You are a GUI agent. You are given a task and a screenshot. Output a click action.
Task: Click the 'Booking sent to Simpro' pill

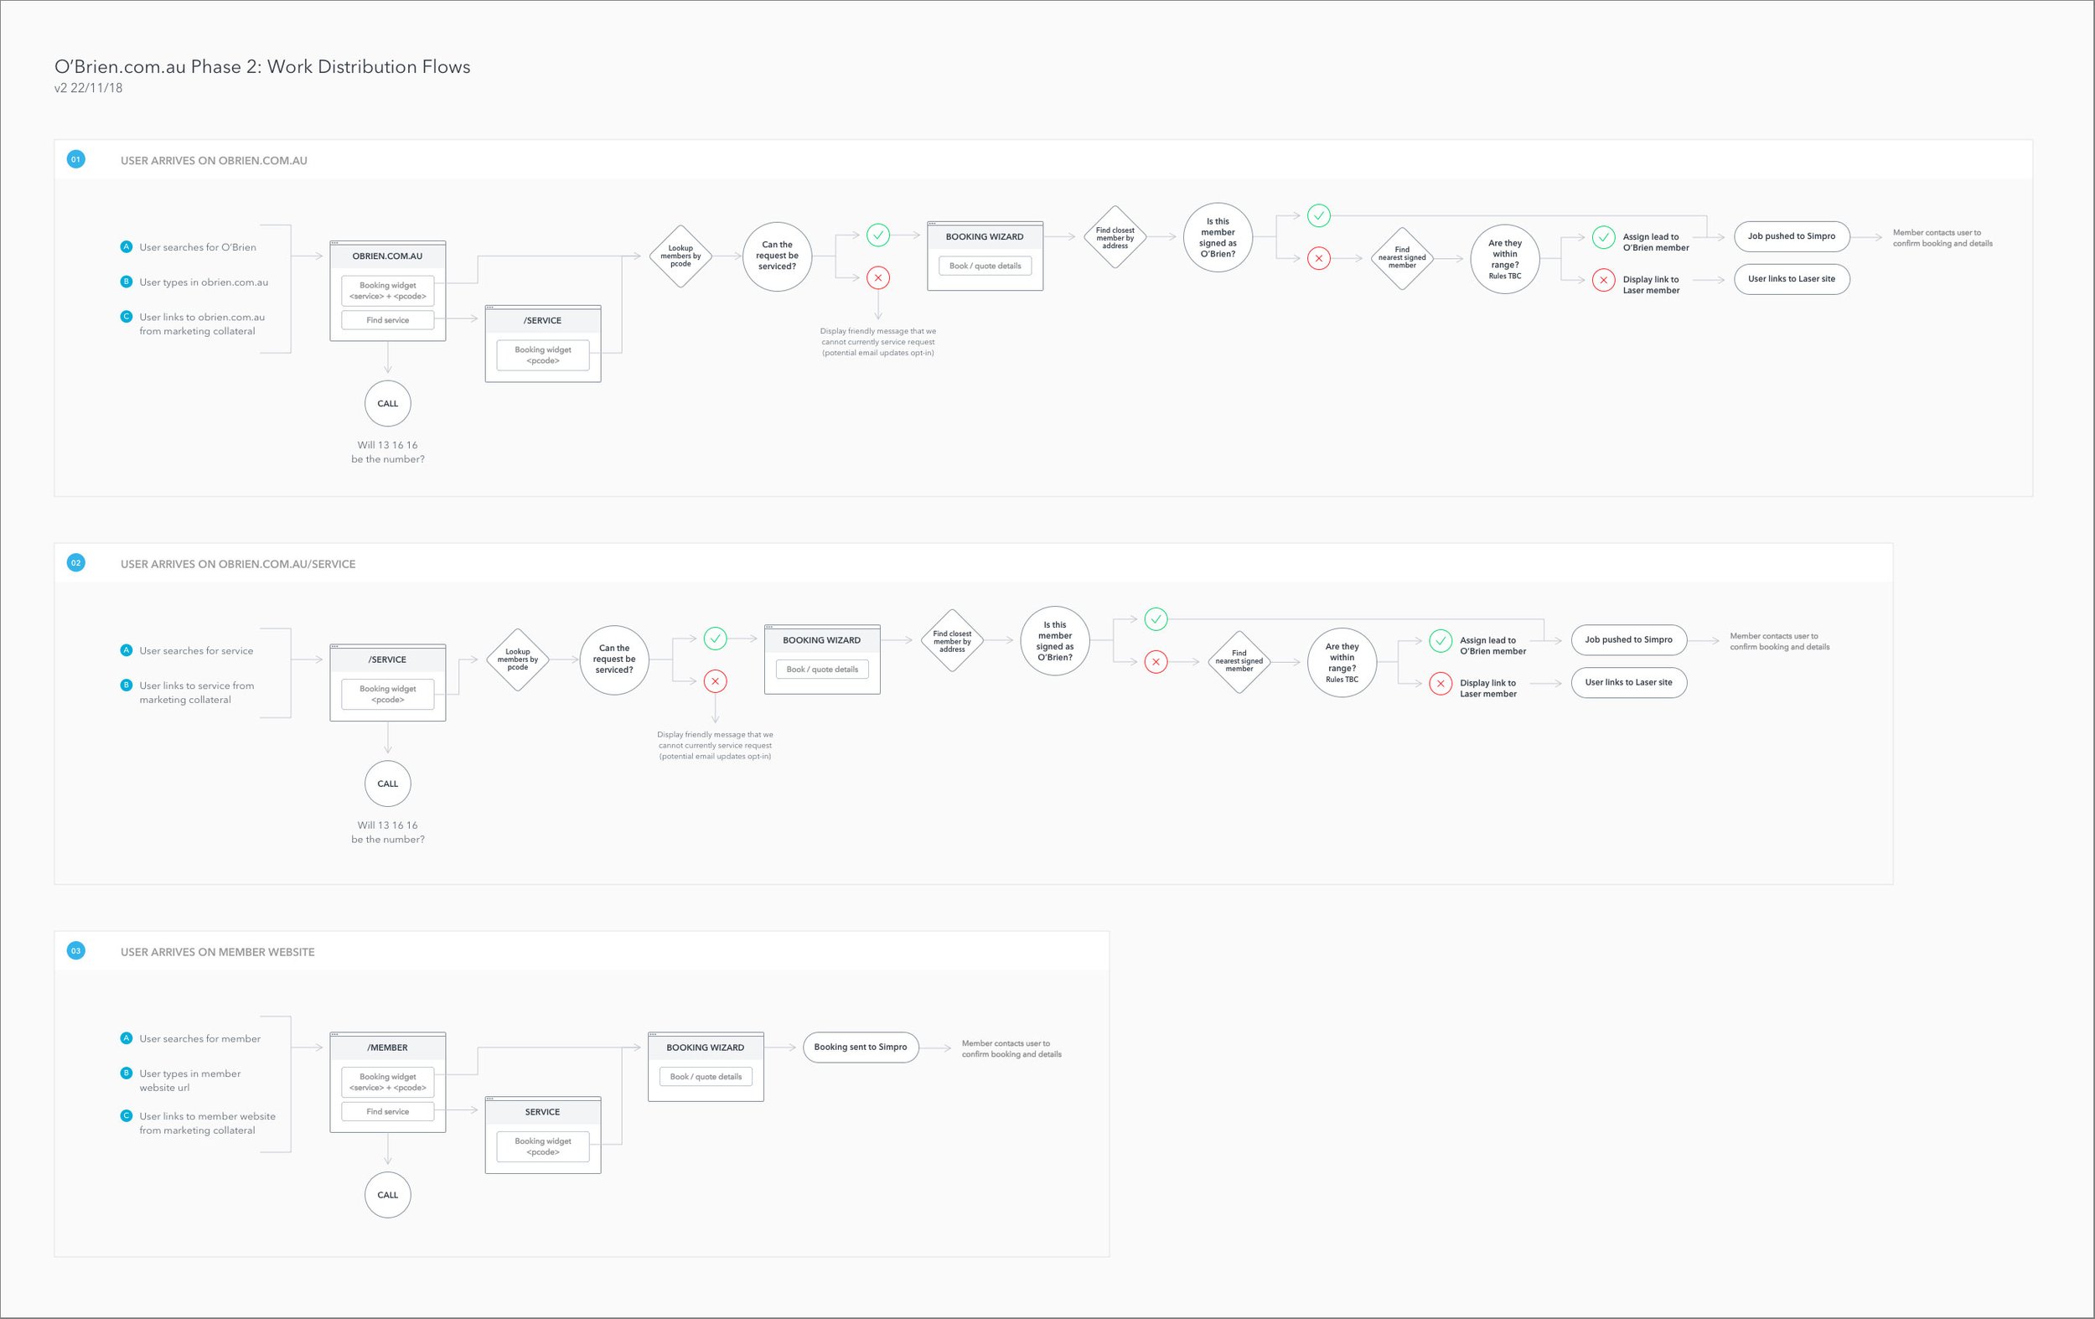tap(860, 1047)
